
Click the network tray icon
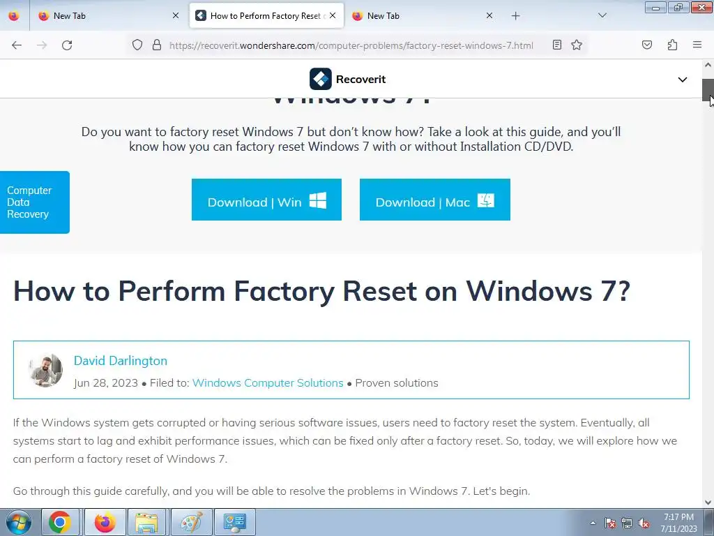pos(627,523)
